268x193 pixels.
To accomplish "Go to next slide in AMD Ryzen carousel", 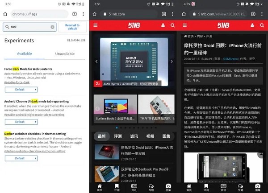I will coord(172,62).
